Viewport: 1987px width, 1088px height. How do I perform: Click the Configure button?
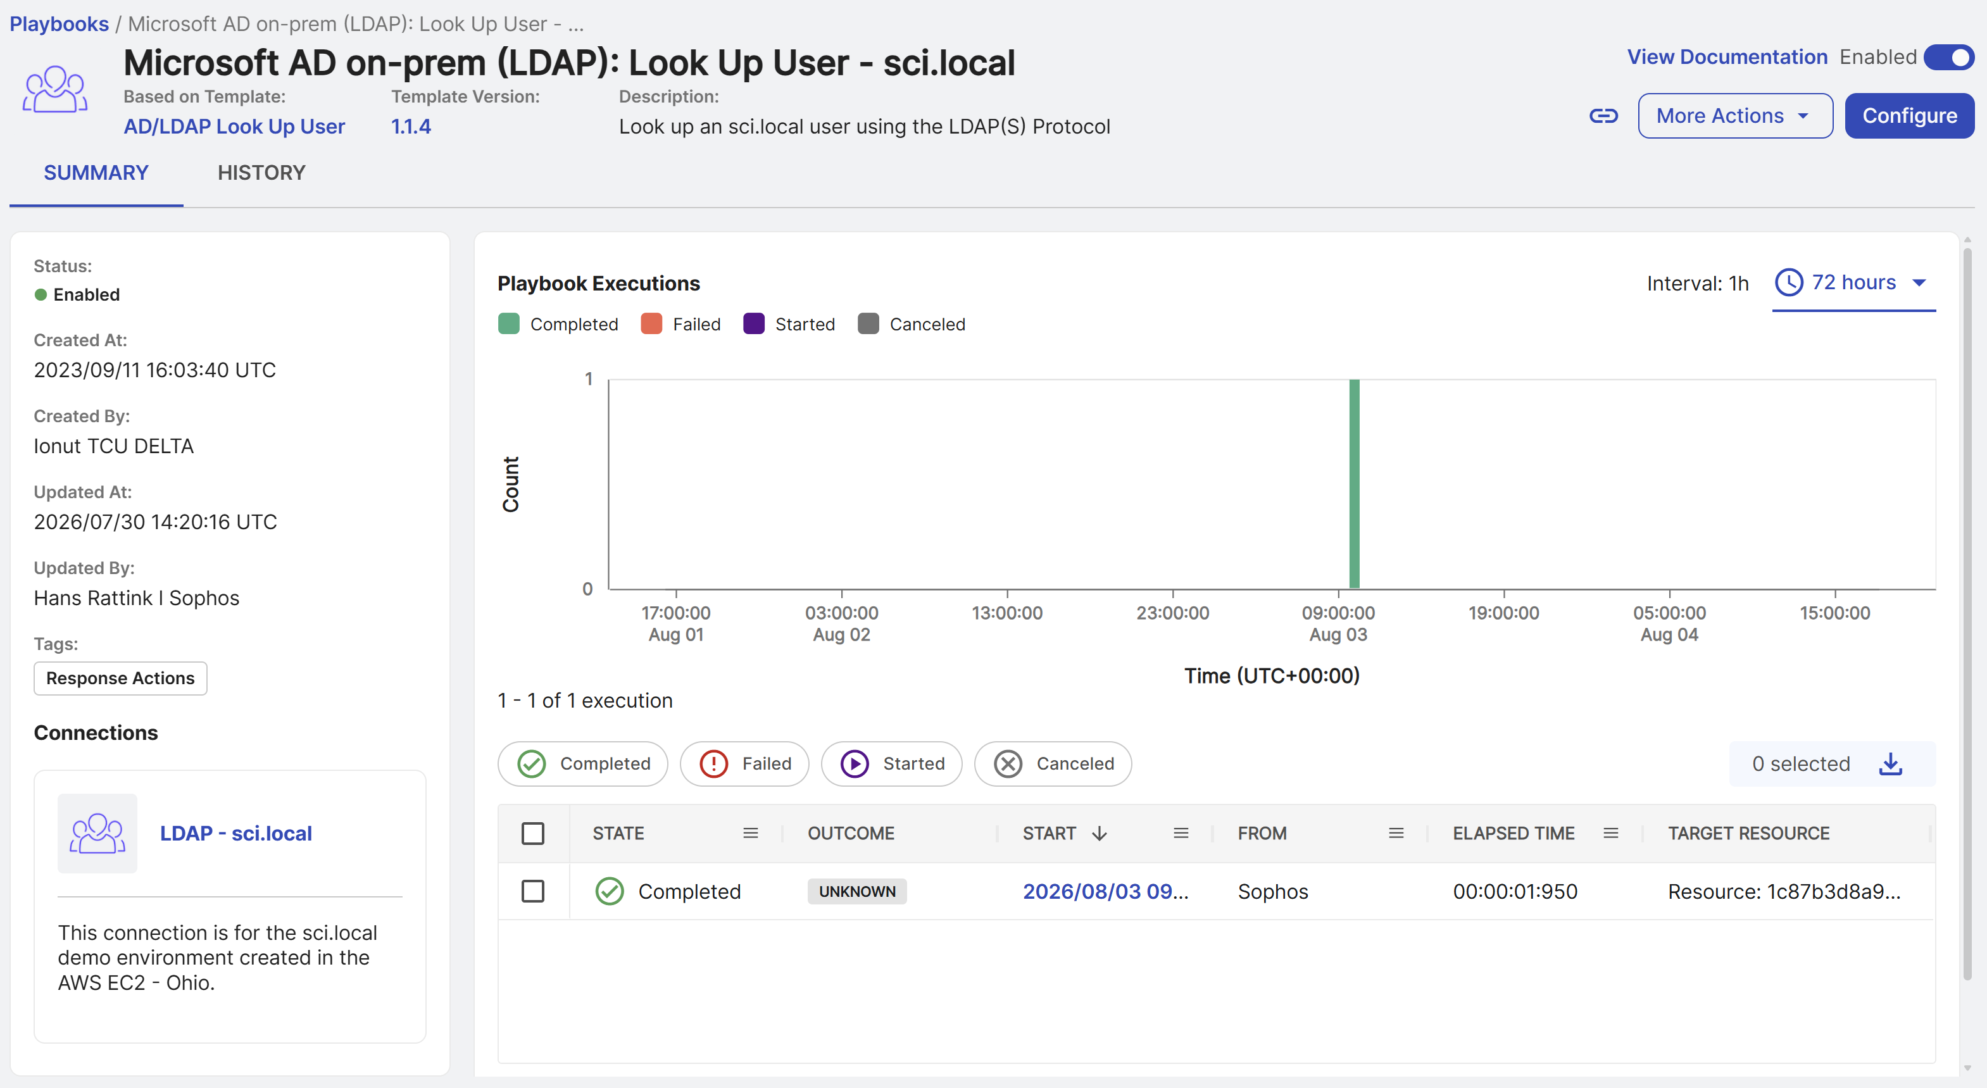click(x=1909, y=116)
